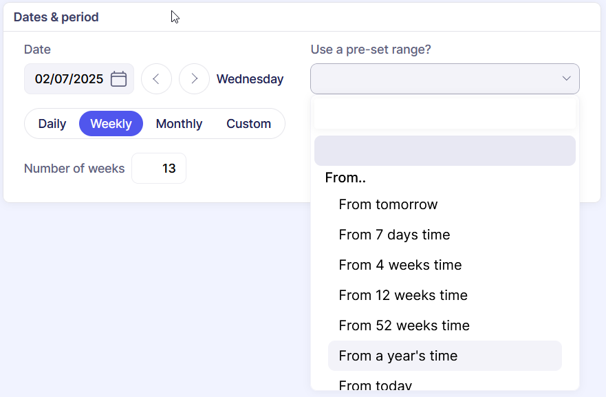Viewport: 606px width, 397px height.
Task: Pick "From a year's time" option
Action: (398, 356)
